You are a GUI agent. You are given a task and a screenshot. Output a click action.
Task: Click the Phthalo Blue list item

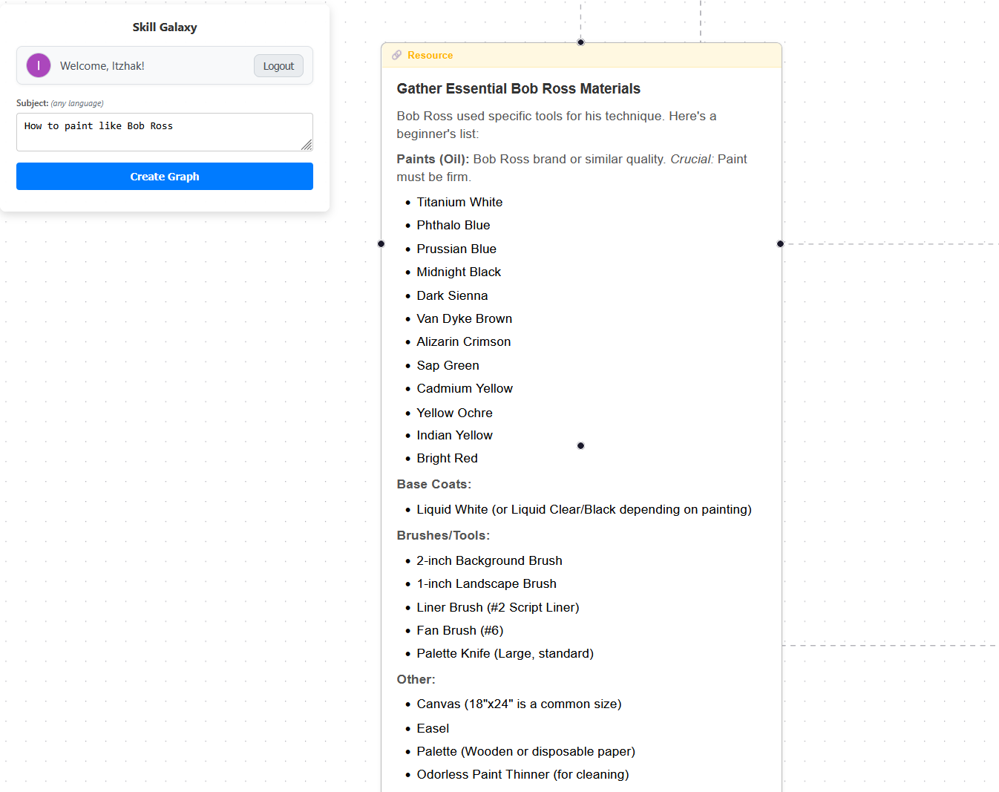pos(453,225)
